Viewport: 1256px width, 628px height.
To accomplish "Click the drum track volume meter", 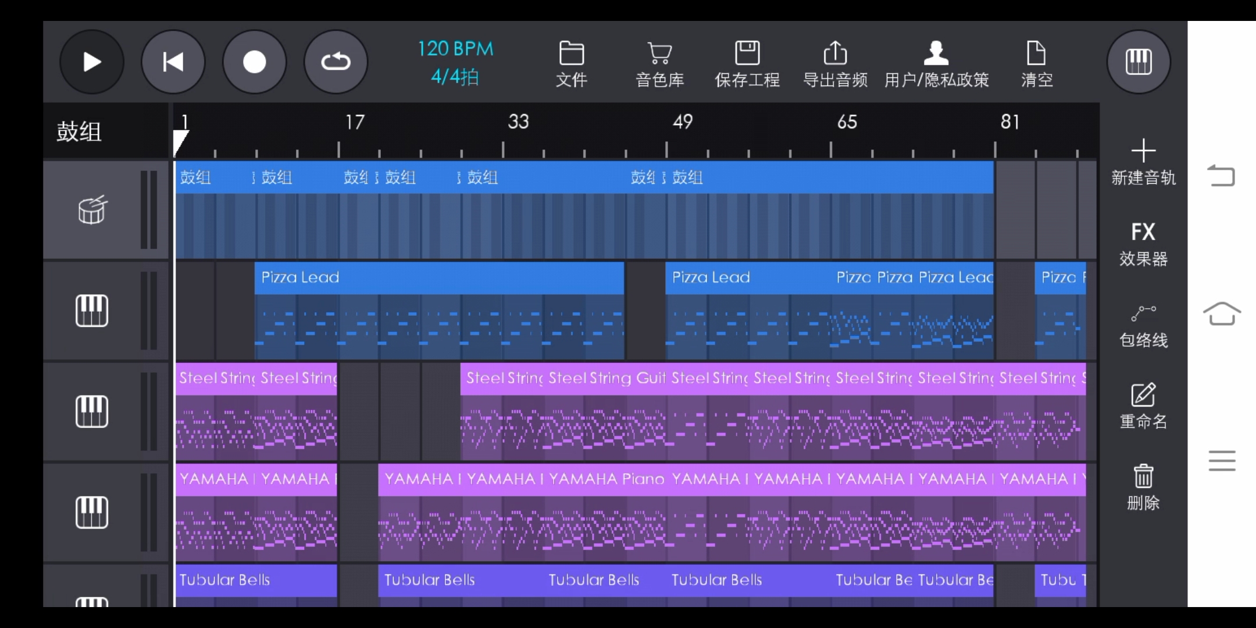I will coord(149,210).
